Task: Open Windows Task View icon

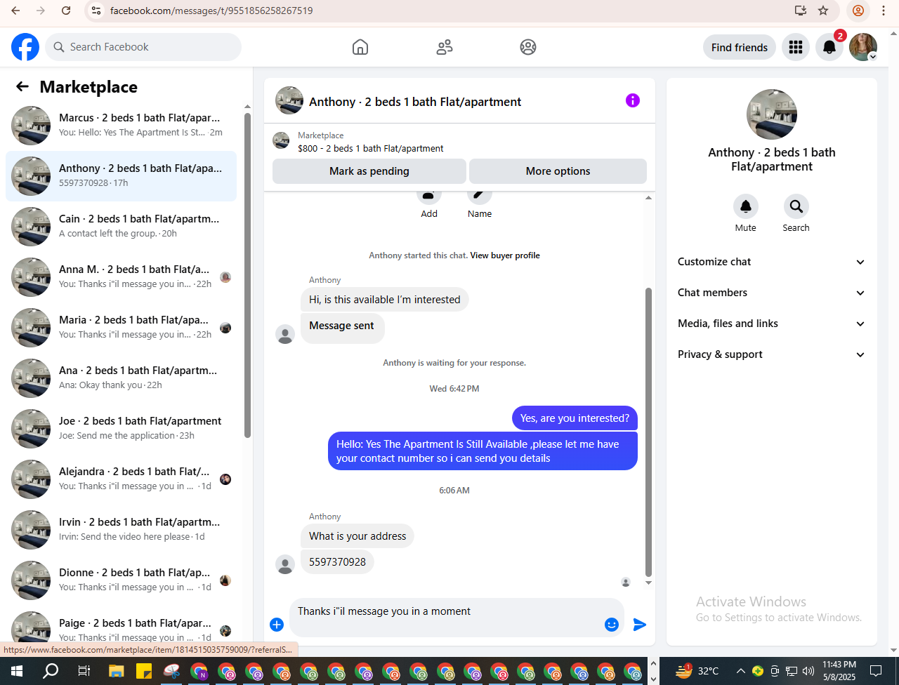Action: [x=84, y=671]
